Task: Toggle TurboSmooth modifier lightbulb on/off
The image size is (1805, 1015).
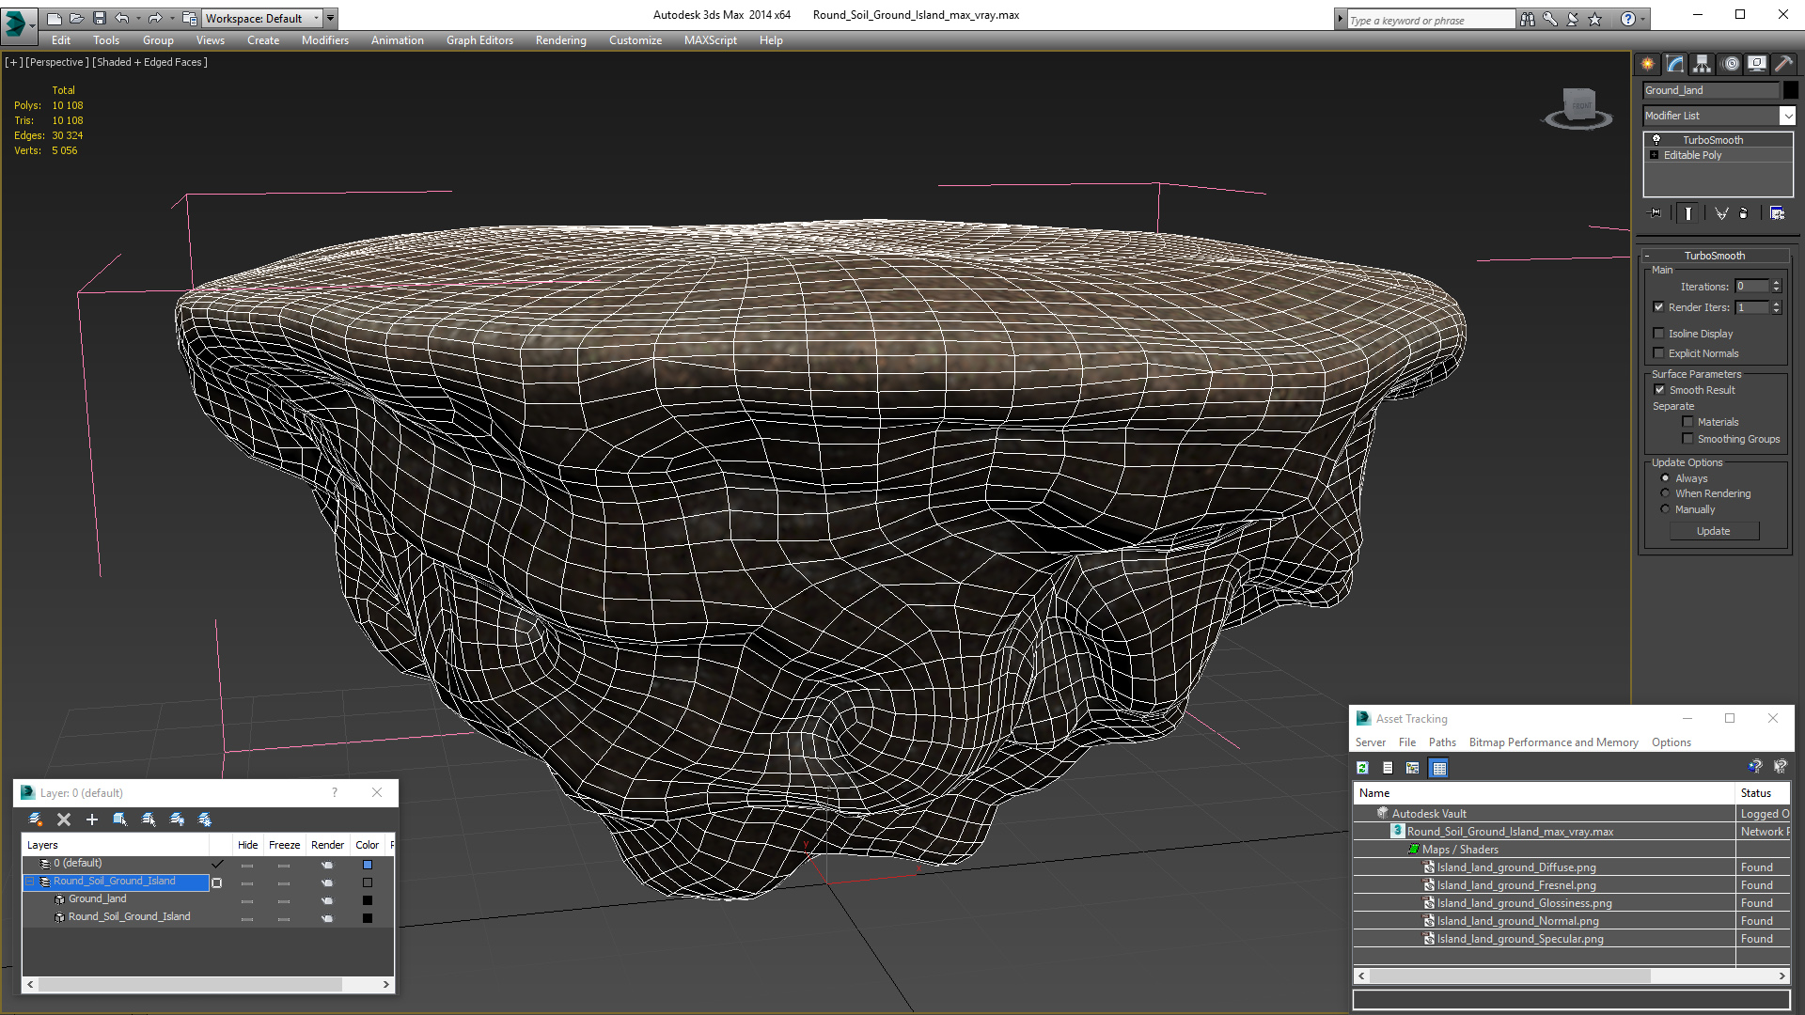Action: click(x=1656, y=139)
